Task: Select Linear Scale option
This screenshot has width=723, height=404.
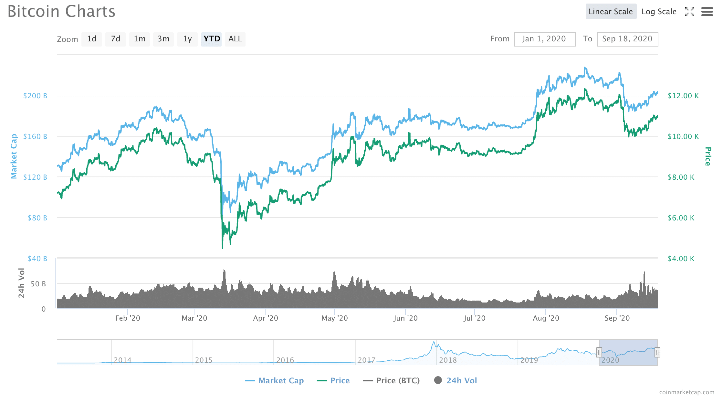Action: click(x=611, y=12)
